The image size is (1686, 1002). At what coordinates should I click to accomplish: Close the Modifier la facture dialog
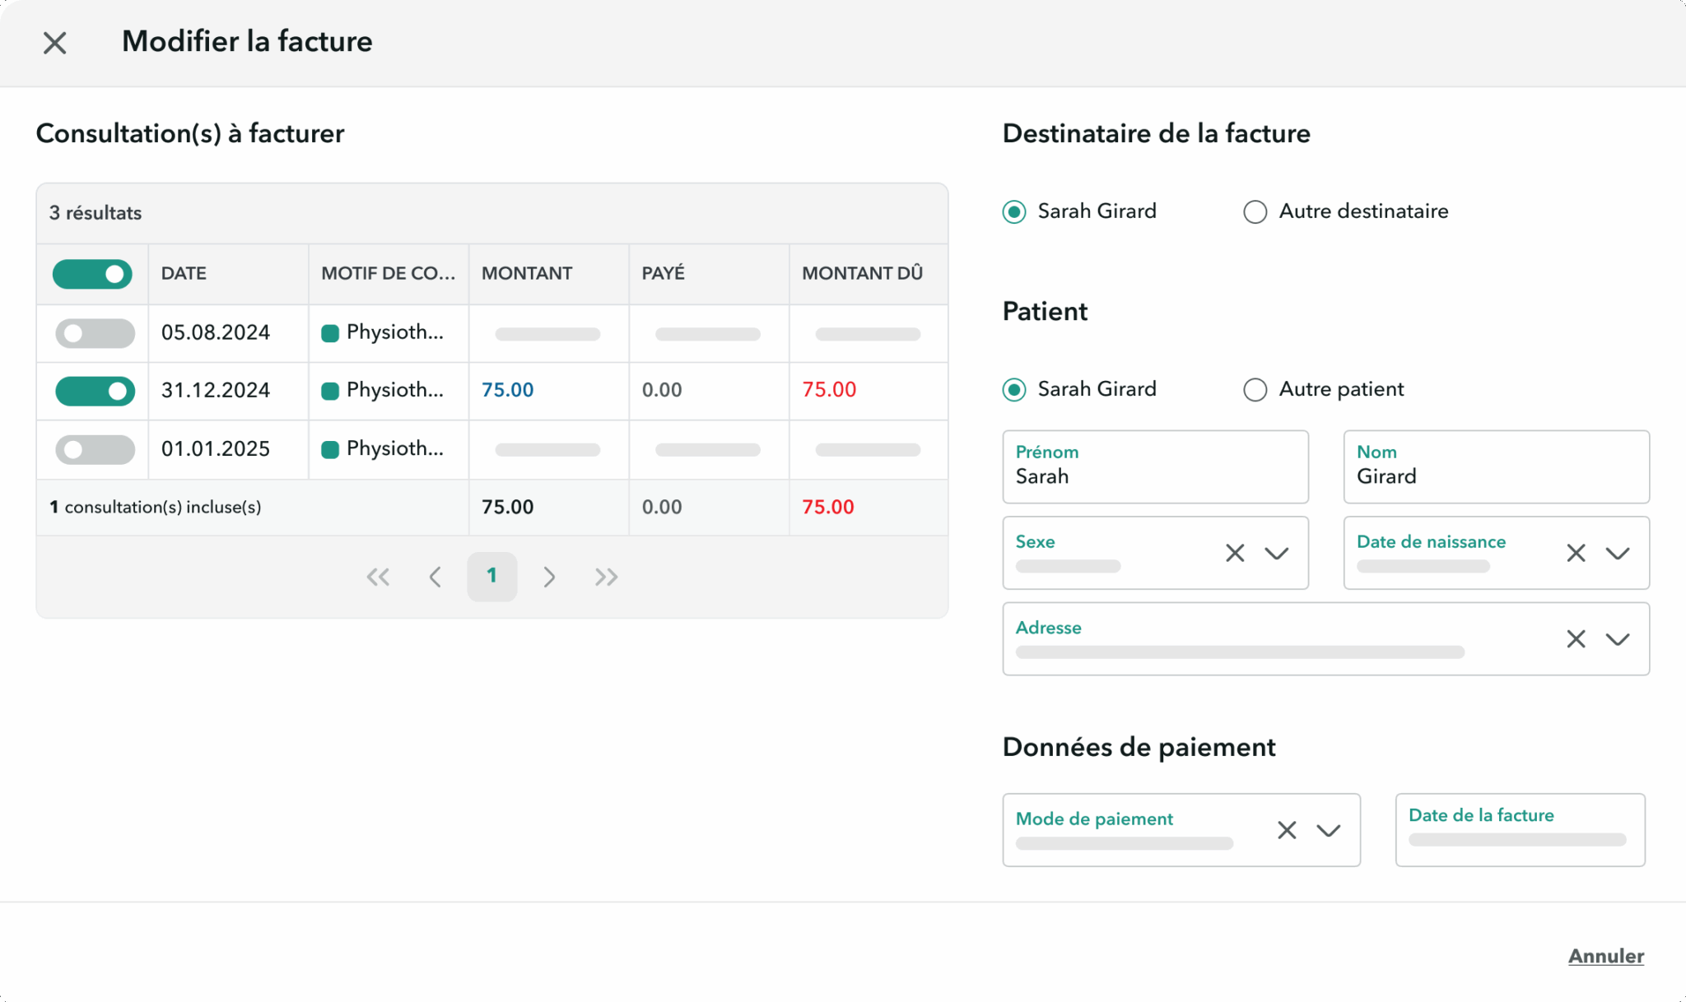tap(54, 43)
